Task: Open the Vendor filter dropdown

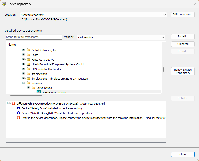Action: [x=163, y=37]
